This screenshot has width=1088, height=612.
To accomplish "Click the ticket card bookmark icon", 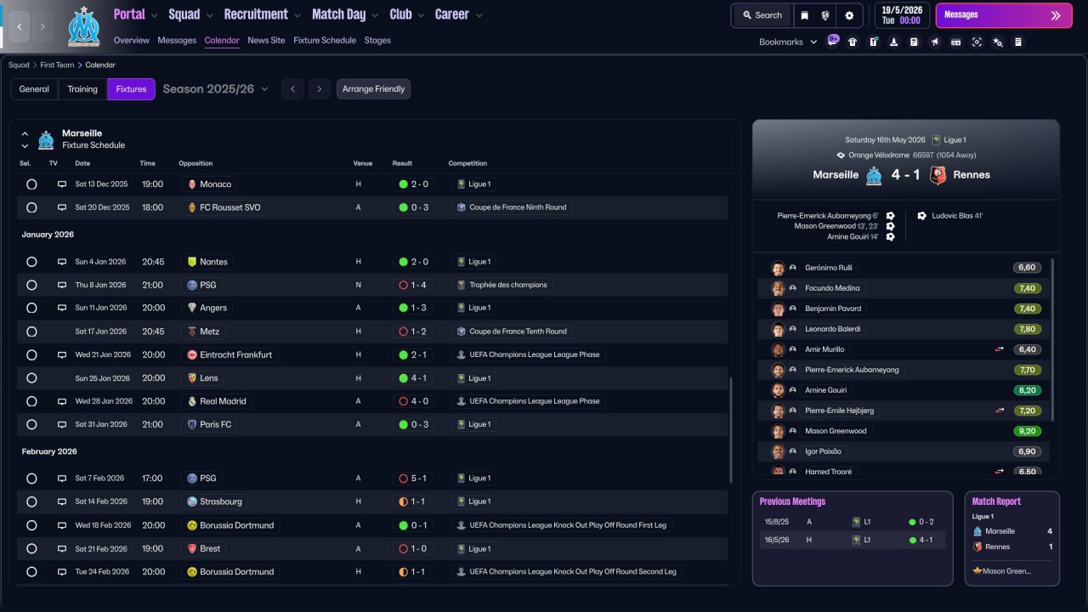I will (955, 42).
